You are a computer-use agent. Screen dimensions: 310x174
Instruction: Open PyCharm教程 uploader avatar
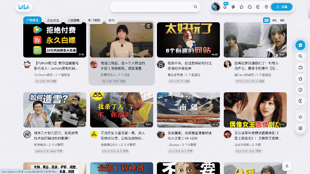point(27,64)
